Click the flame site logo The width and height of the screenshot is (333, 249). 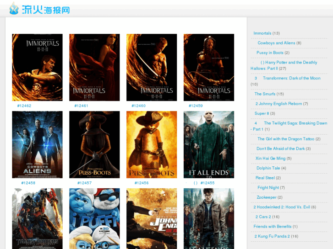click(39, 9)
